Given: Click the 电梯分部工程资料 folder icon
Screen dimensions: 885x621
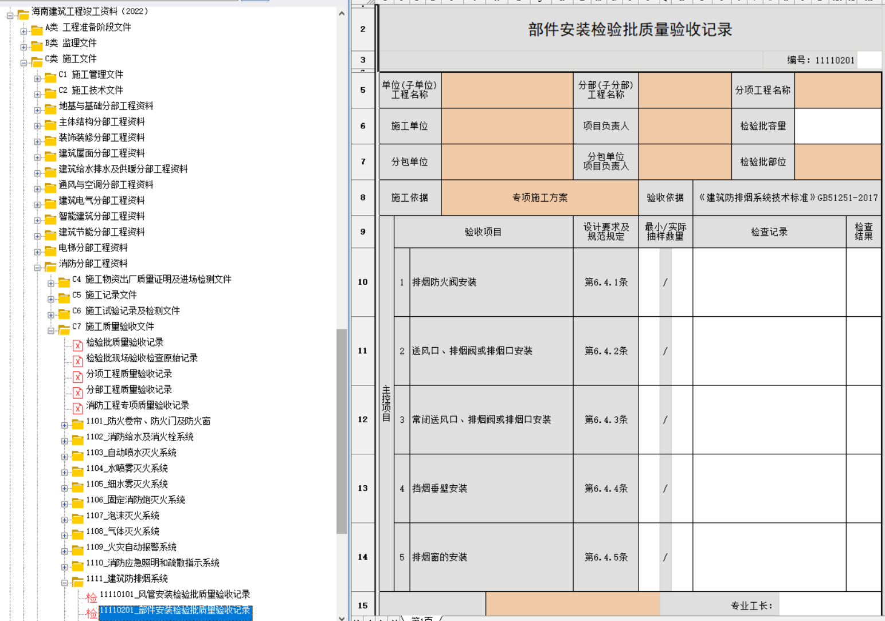Looking at the screenshot, I should [50, 250].
